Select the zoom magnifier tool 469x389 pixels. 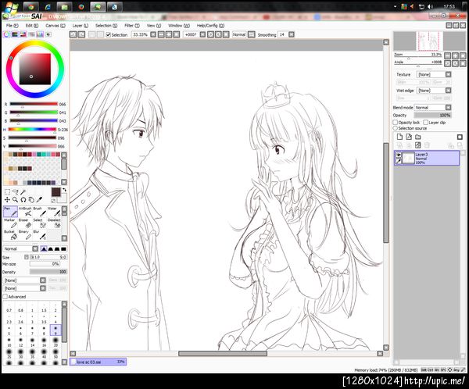[x=16, y=200]
